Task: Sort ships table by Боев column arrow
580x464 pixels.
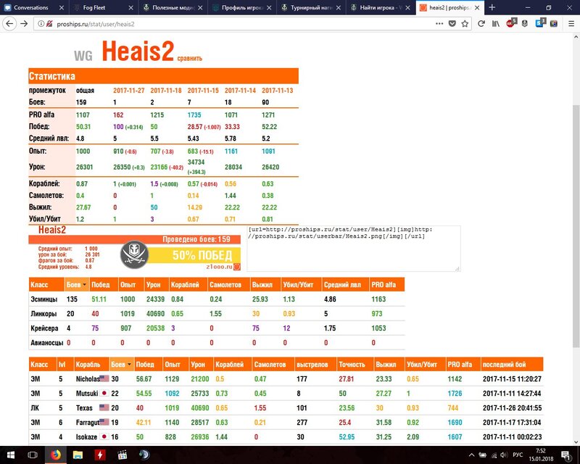Action: click(128, 364)
